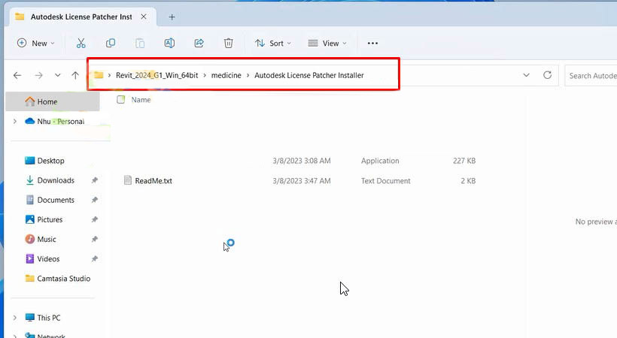Click the pin icon beside Music
617x338 pixels.
pyautogui.click(x=95, y=240)
